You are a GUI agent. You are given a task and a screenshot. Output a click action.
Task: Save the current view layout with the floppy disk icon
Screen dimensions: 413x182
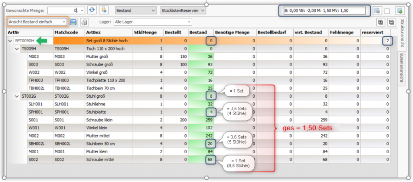(x=73, y=22)
